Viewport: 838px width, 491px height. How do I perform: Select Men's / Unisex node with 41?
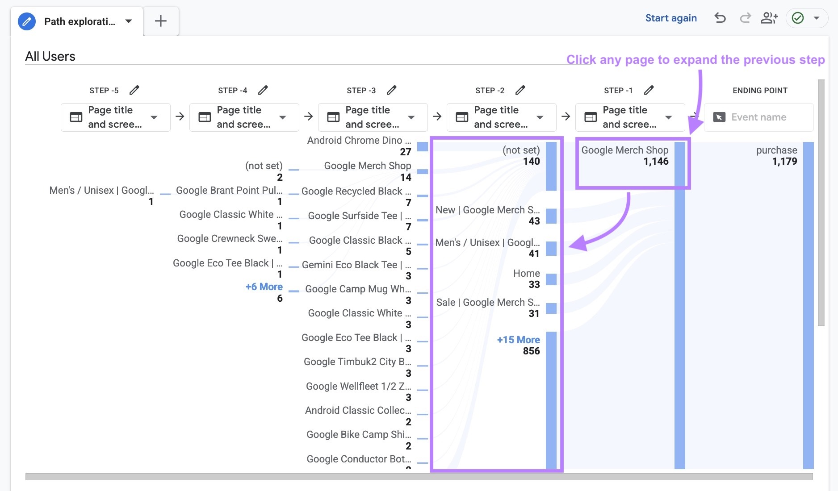click(488, 248)
